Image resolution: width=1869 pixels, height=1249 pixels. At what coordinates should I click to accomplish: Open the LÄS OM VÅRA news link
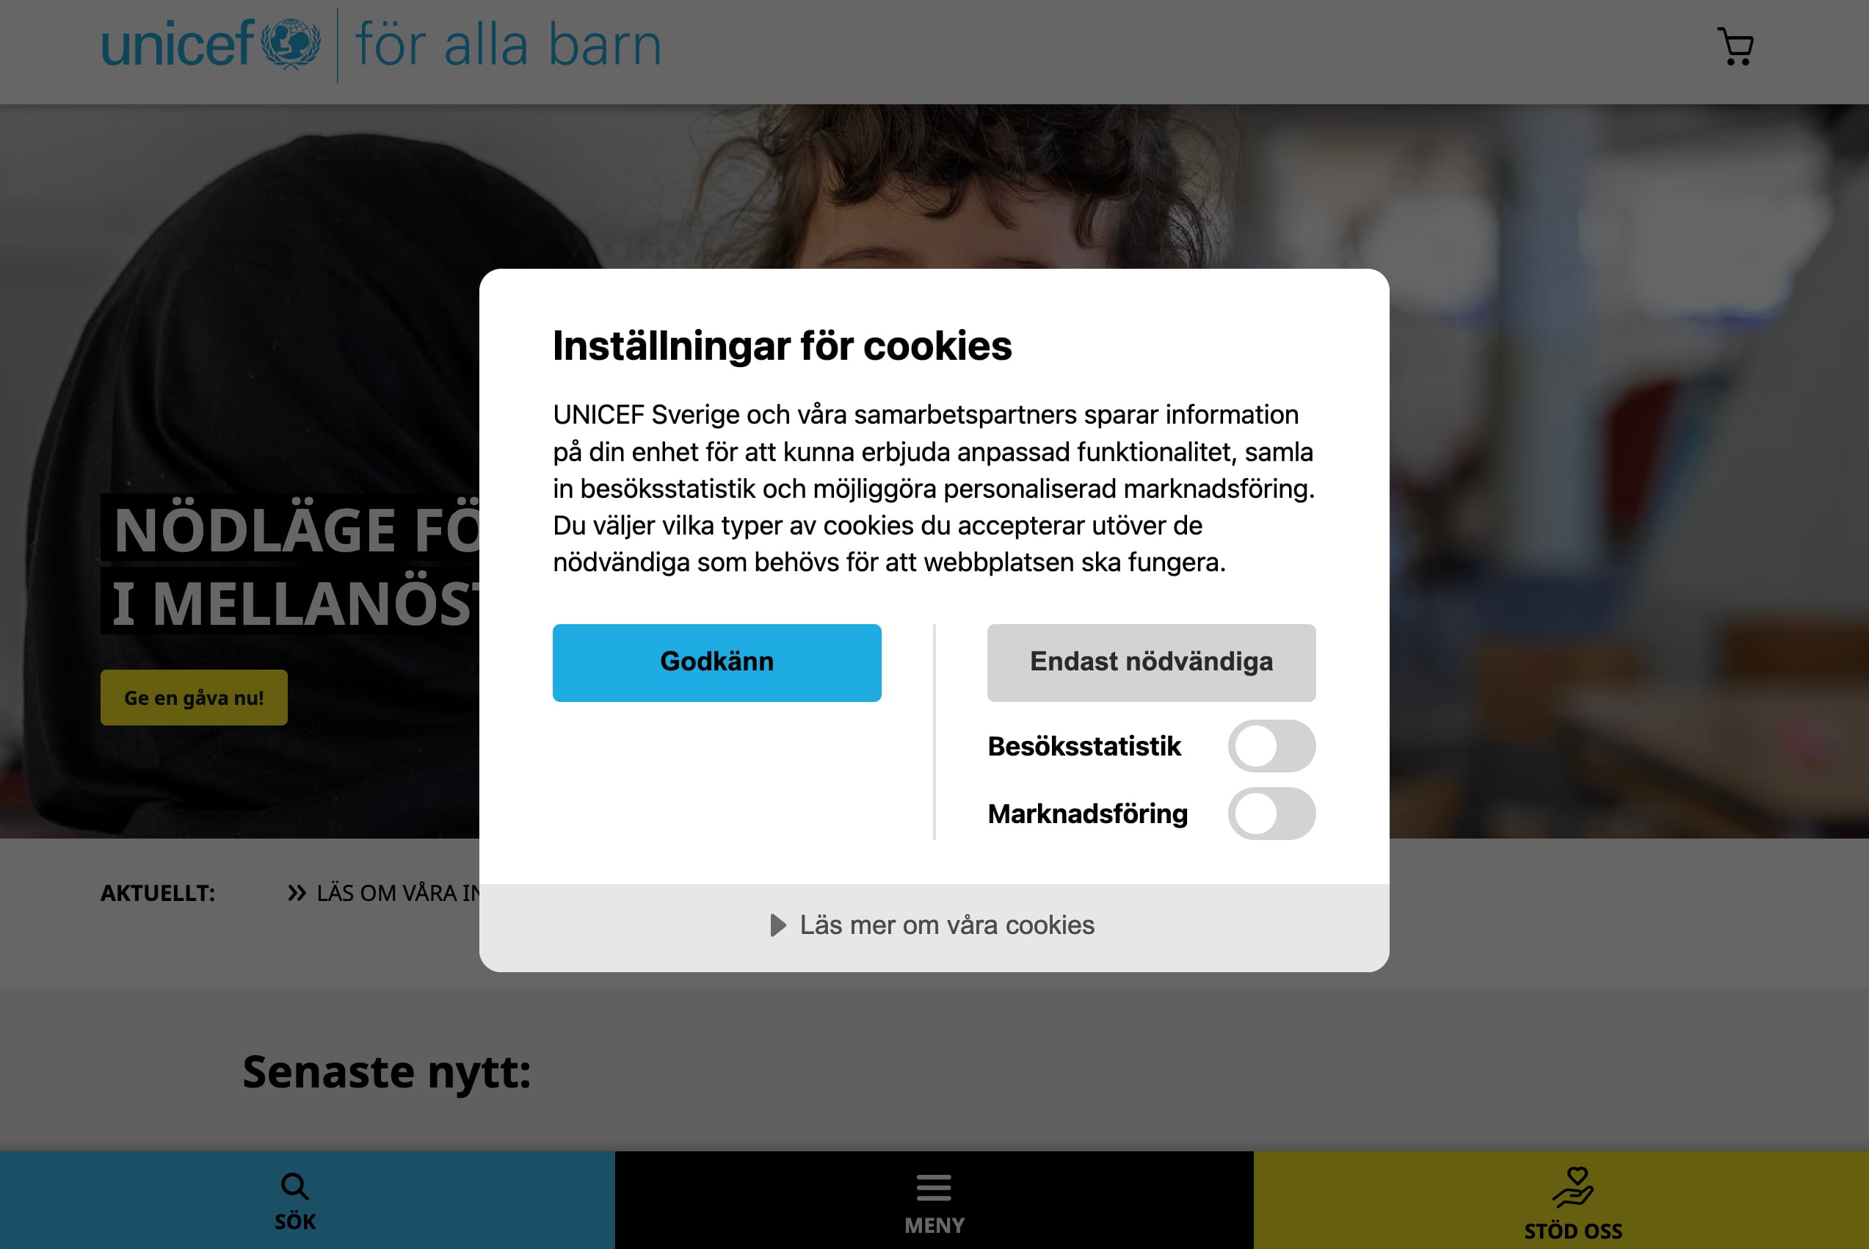(x=398, y=893)
